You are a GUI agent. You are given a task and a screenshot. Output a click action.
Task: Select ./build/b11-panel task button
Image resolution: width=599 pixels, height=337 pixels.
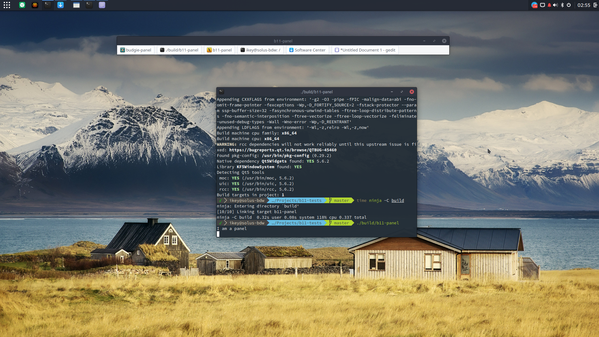point(179,50)
